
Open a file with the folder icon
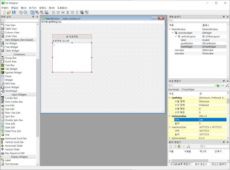tap(9, 12)
